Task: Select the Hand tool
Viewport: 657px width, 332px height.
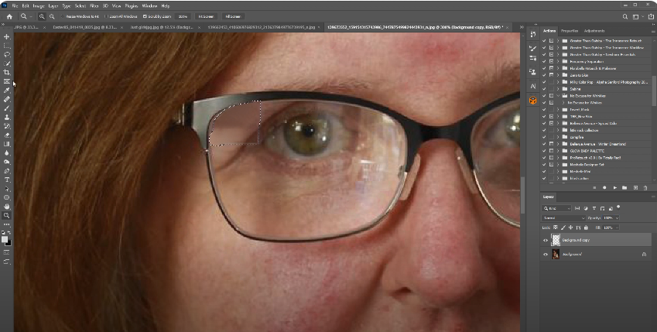Action: (x=7, y=206)
